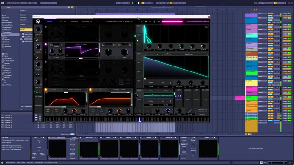This screenshot has height=165, width=294.
Task: Toggle FIL1 input on Filter 2
Action: [x=97, y=114]
